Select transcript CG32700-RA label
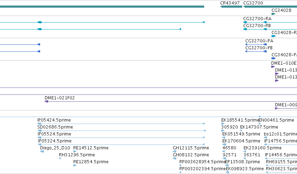Screen dimensions: 297x174 tap(257, 19)
